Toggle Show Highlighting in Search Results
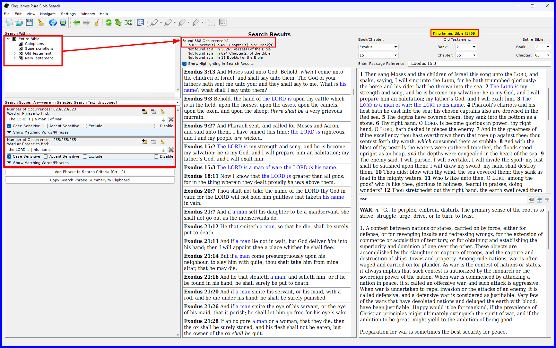556x348 pixels. coord(185,64)
